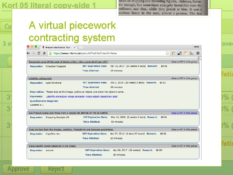233x175 pixels.
Task: Close the Amazon Mechanical Turk tab
Action: [75, 47]
